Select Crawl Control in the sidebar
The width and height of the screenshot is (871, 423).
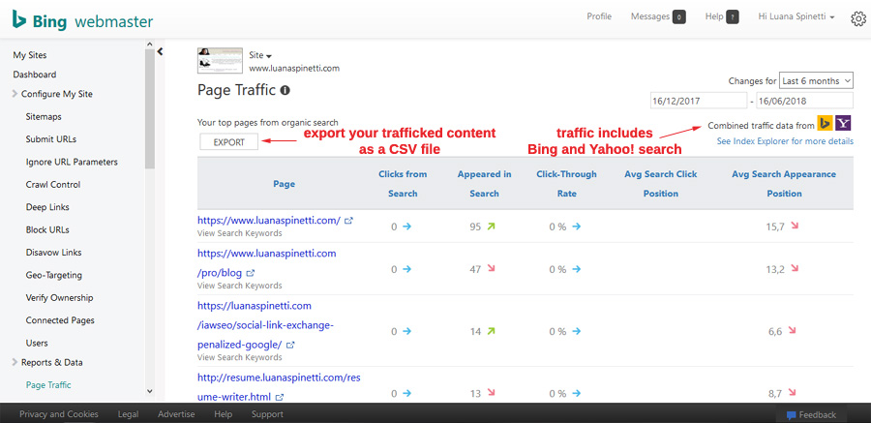pos(52,184)
